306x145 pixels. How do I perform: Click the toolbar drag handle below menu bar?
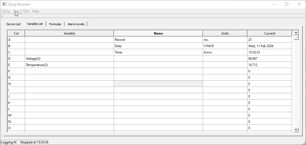click(2, 16)
